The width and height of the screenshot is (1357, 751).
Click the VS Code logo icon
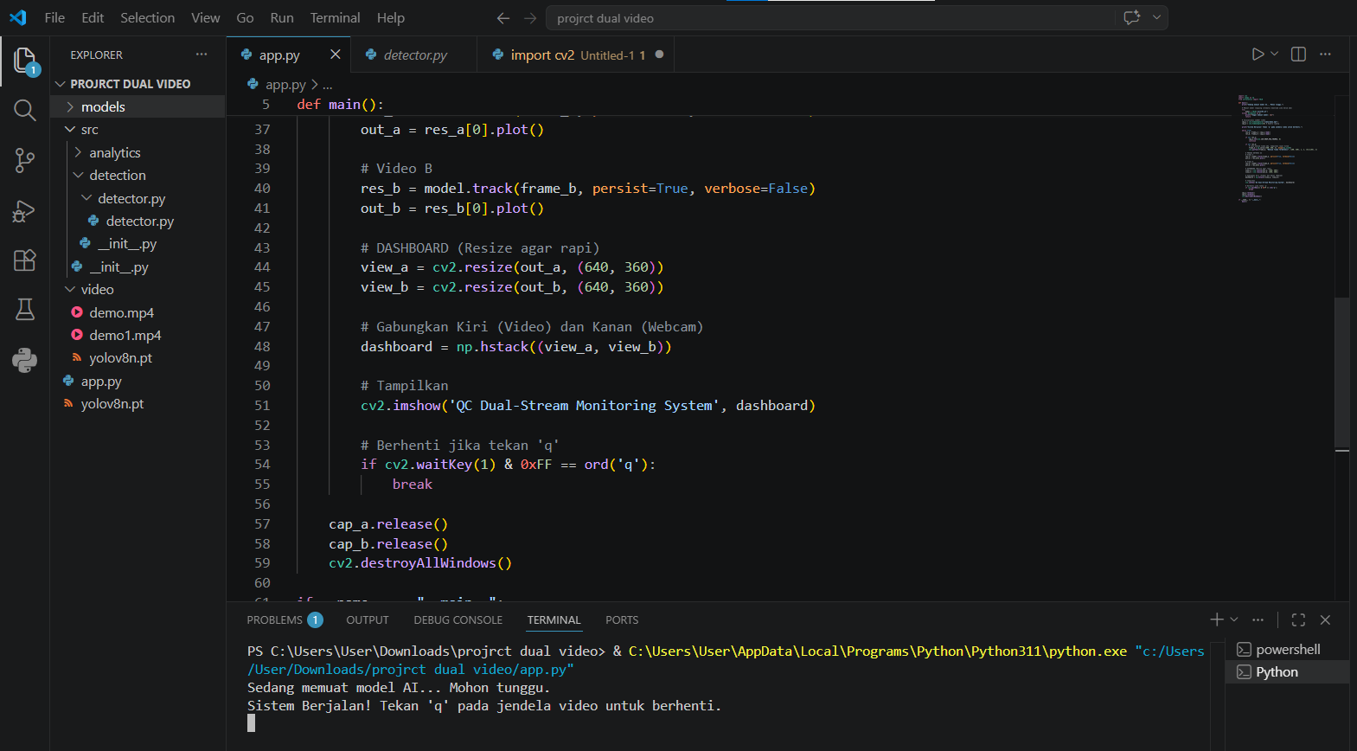[17, 17]
